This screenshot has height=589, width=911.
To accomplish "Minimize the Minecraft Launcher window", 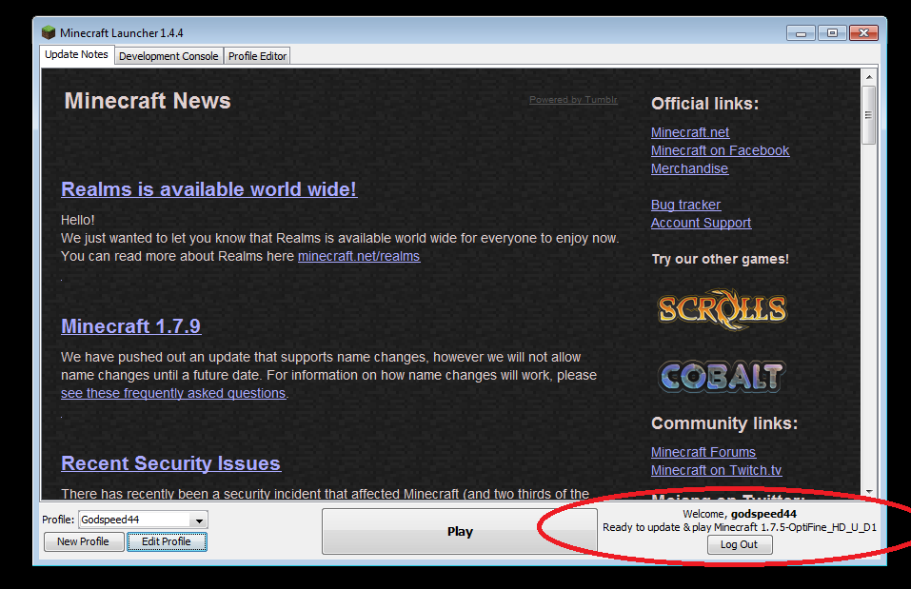I will coord(801,33).
